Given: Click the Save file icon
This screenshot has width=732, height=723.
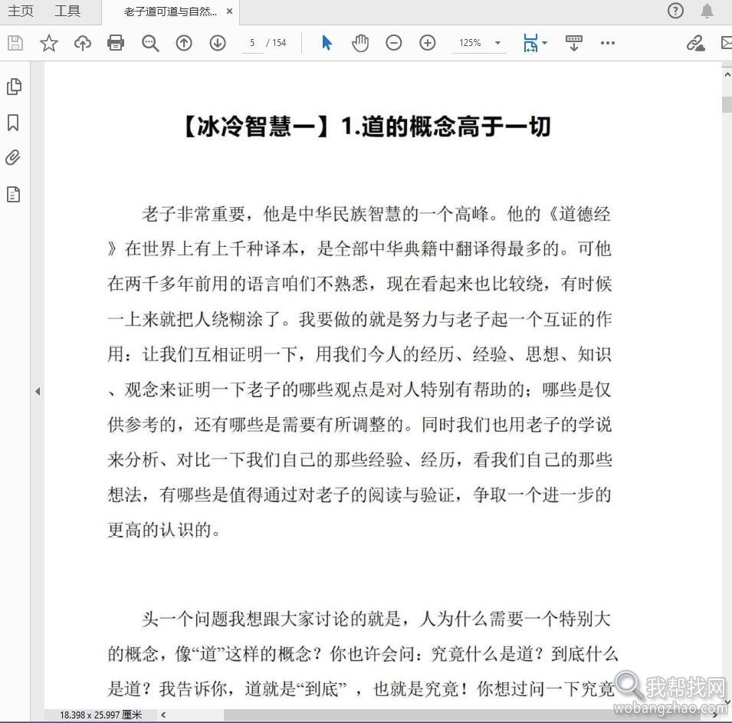Looking at the screenshot, I should (15, 43).
